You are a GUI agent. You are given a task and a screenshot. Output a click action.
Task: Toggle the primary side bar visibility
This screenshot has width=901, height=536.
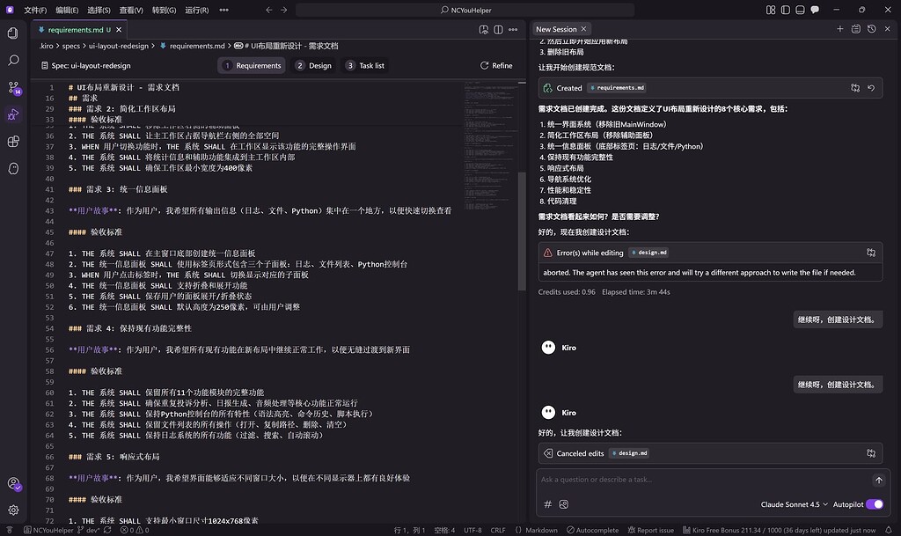[x=786, y=10]
